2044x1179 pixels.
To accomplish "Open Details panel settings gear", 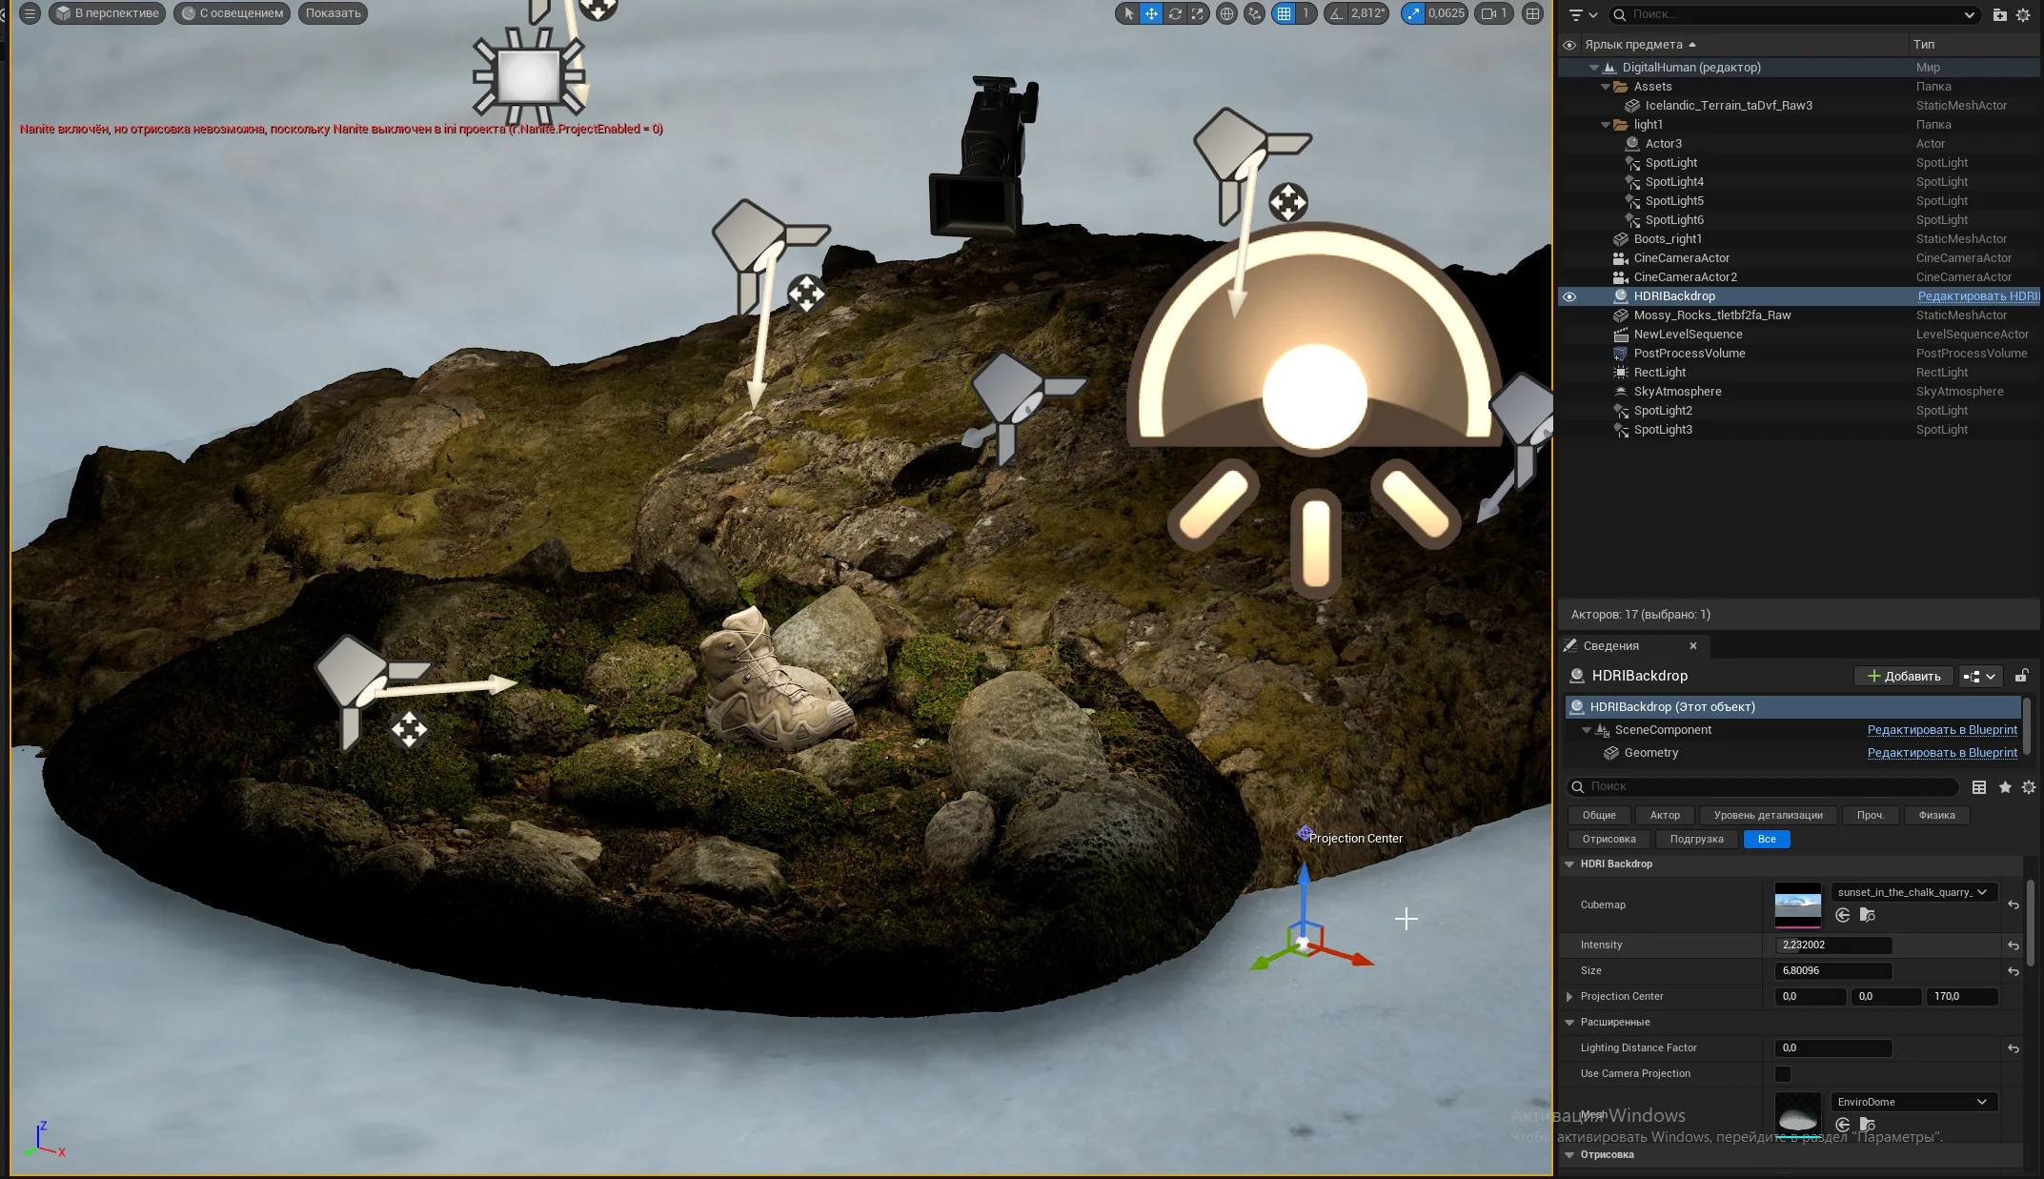I will pos(2029,787).
